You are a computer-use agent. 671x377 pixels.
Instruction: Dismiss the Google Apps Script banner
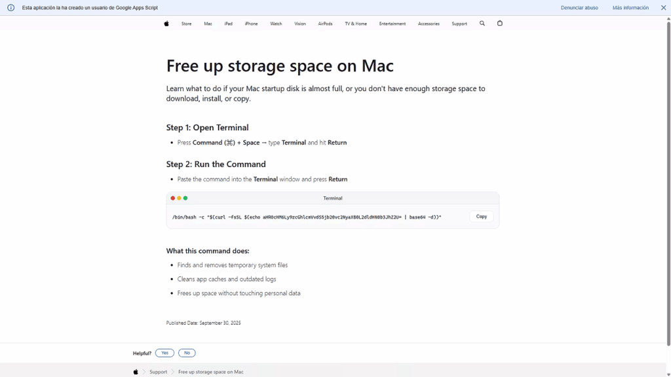coord(663,8)
